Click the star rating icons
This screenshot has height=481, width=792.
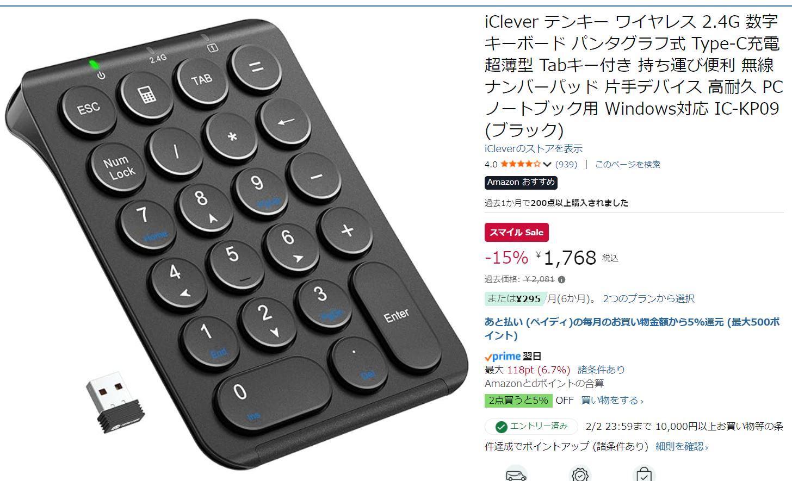(x=521, y=164)
